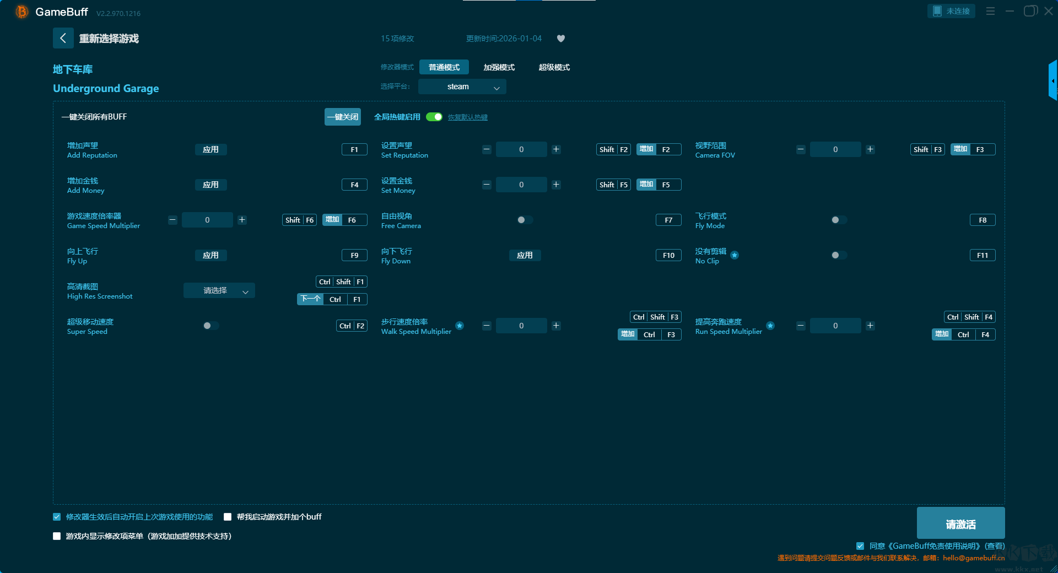
Task: Click the back arrow to reselect game
Action: tap(63, 38)
